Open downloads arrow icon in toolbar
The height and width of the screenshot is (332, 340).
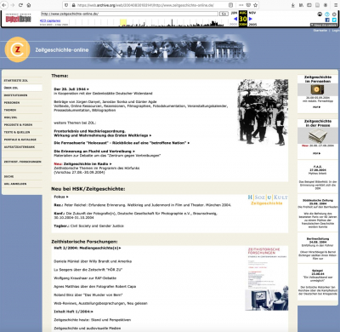(x=293, y=5)
